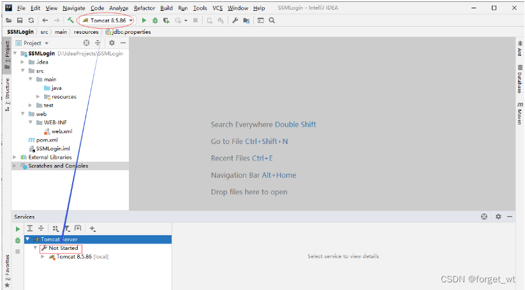Open the Maven side tool window
Viewport: 525px width, 290px height.
[x=520, y=113]
